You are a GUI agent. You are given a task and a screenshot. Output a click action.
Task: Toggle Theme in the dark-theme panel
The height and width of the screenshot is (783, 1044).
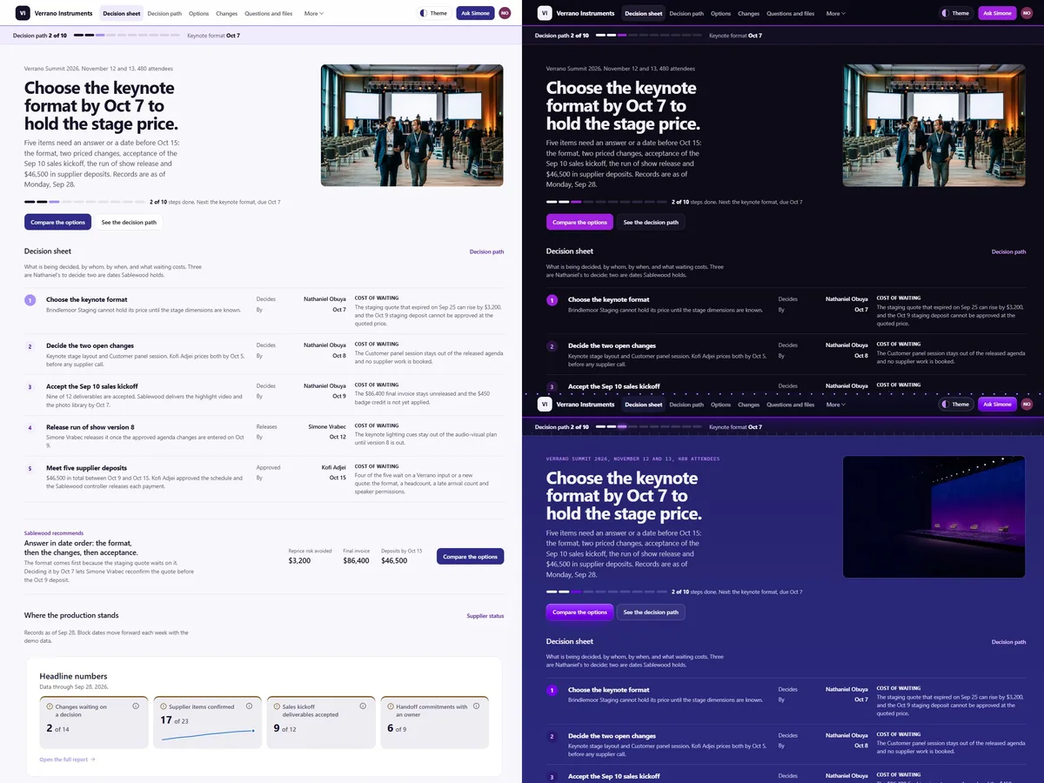pos(956,13)
